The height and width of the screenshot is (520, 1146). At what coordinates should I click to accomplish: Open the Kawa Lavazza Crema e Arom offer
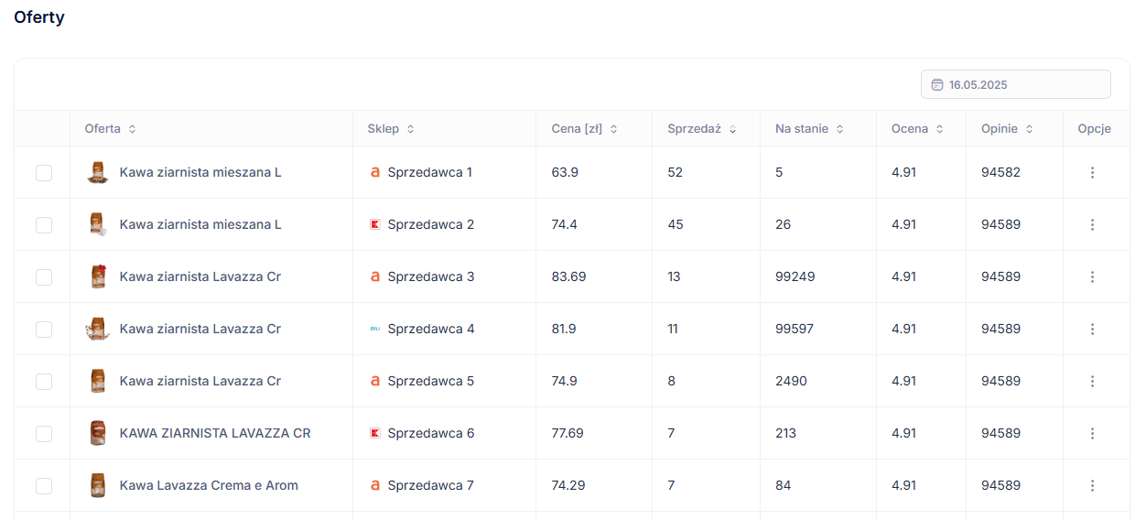pos(209,485)
